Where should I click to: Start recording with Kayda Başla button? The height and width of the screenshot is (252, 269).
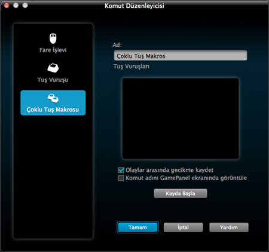click(181, 193)
